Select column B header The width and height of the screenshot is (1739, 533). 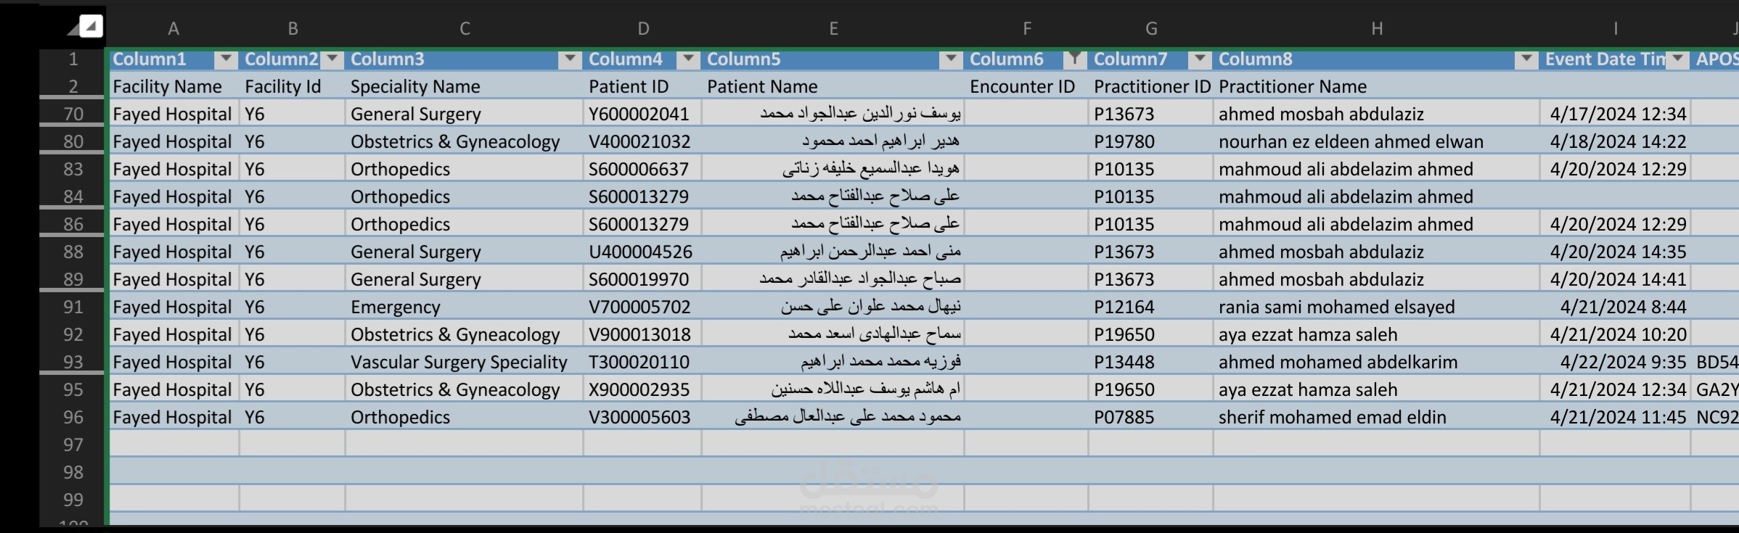[292, 28]
